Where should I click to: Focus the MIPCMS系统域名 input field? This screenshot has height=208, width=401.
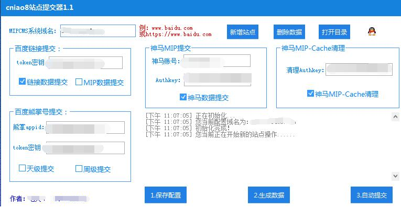click(x=98, y=31)
